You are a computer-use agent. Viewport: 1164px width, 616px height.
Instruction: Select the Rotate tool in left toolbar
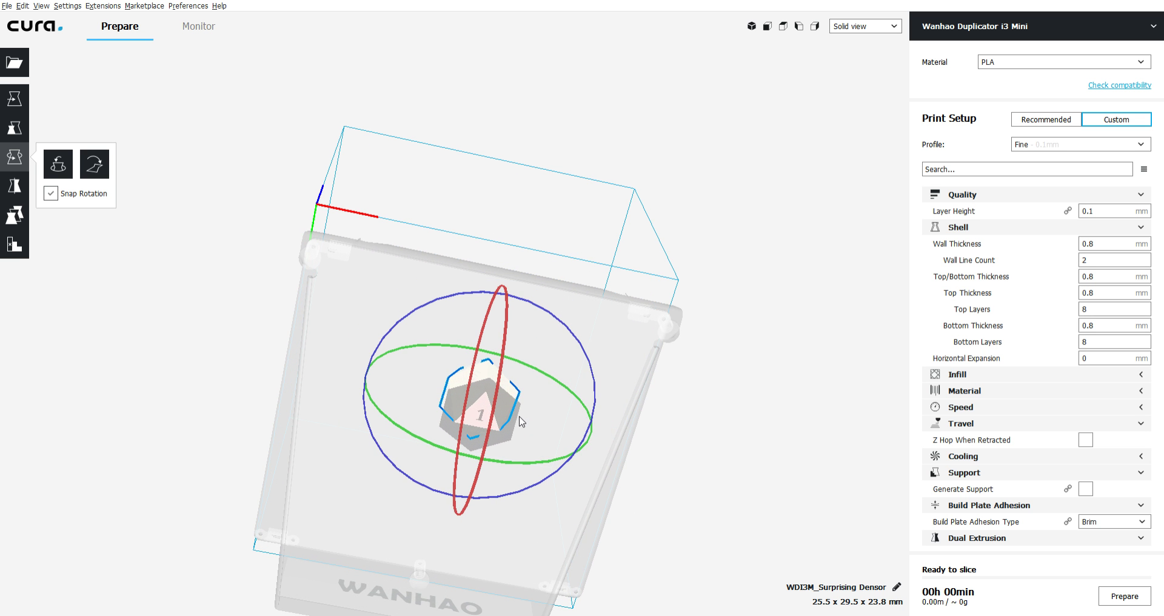coord(15,157)
